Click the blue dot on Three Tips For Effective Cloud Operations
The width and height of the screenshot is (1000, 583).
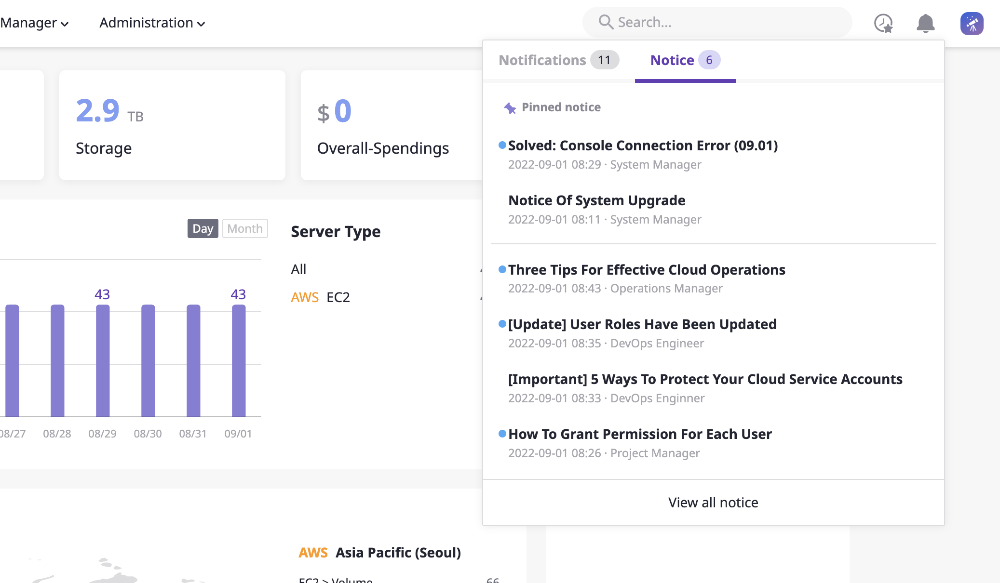tap(502, 268)
